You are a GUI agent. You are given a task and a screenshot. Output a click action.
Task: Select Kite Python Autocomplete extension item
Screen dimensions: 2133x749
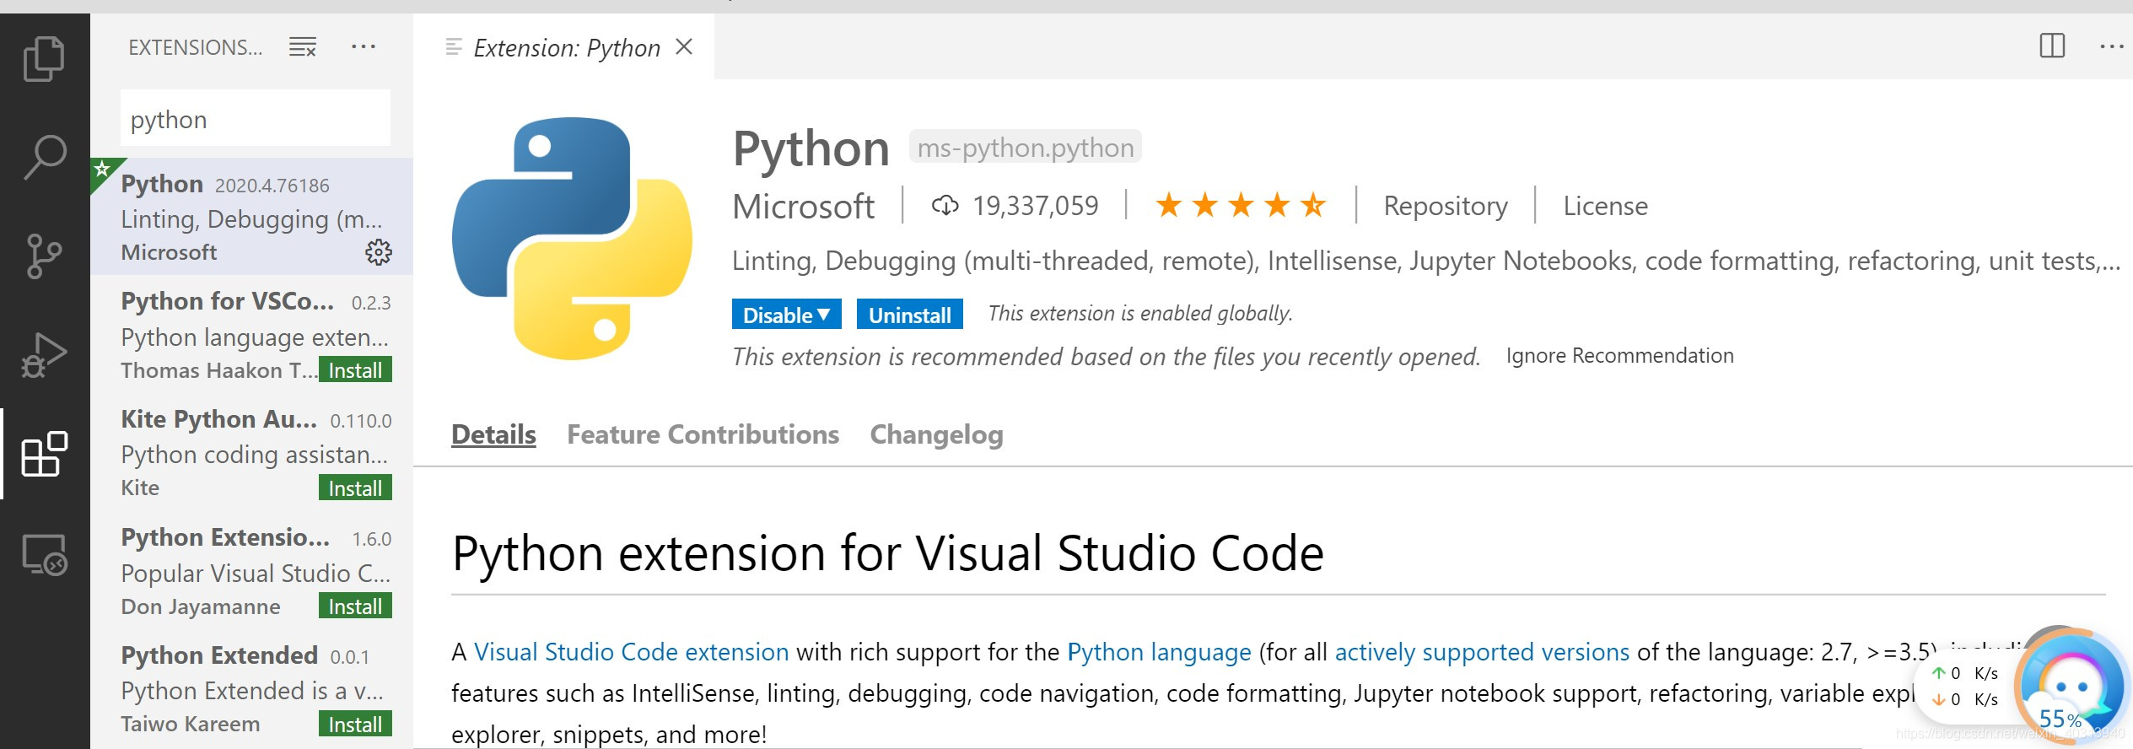point(251,453)
